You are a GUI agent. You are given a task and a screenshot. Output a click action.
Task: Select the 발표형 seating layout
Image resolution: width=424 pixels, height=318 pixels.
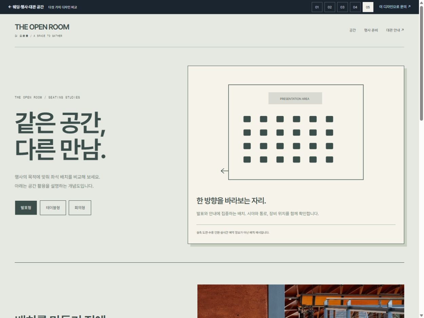26,208
